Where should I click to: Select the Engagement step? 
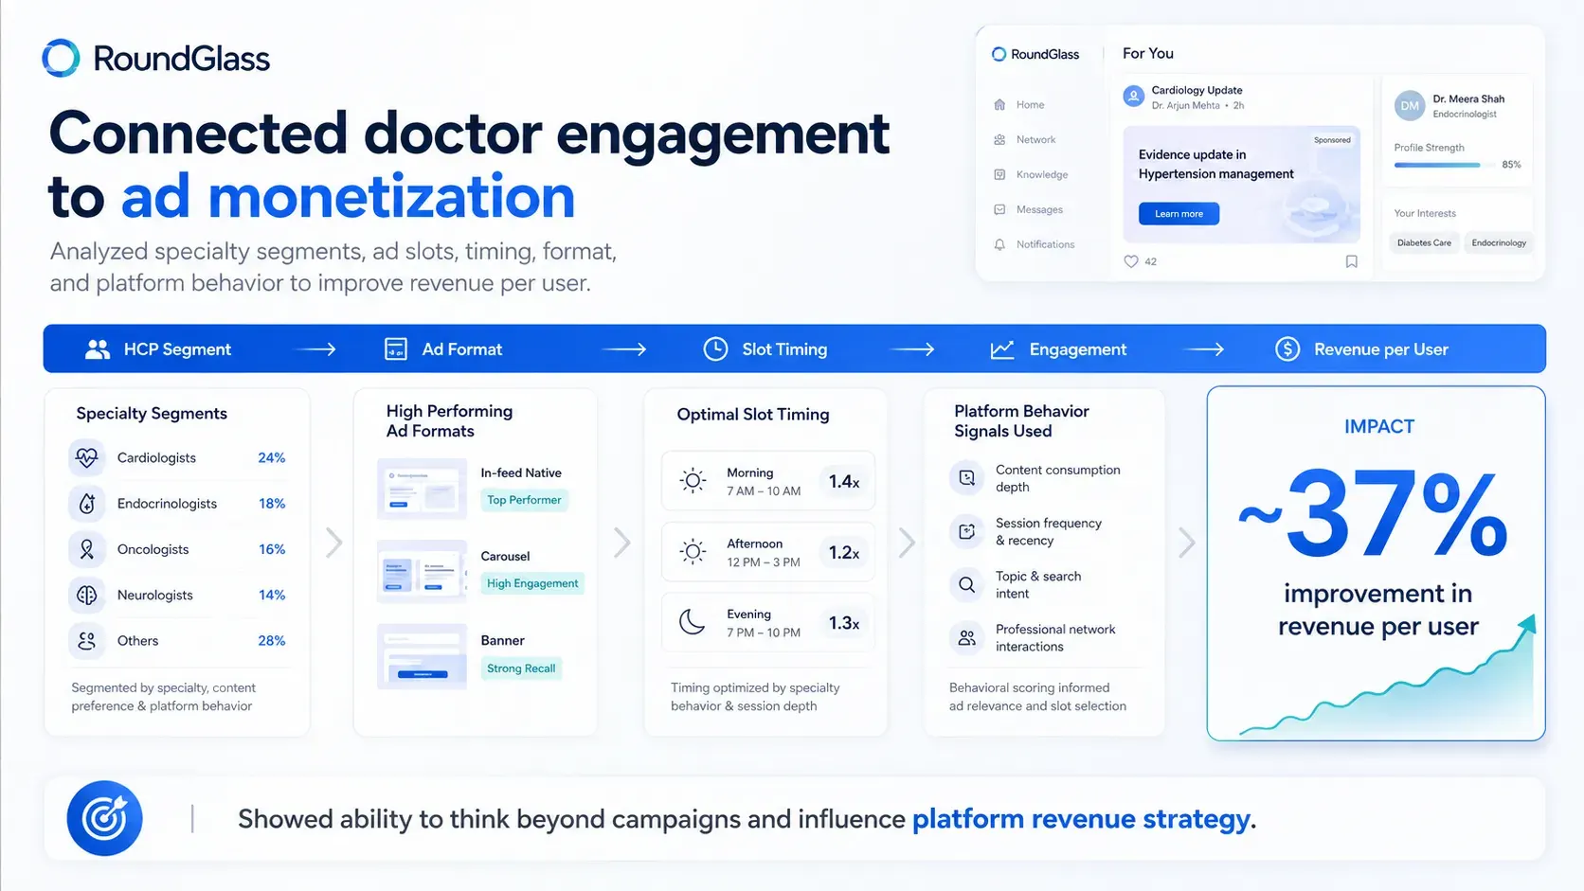1058,349
